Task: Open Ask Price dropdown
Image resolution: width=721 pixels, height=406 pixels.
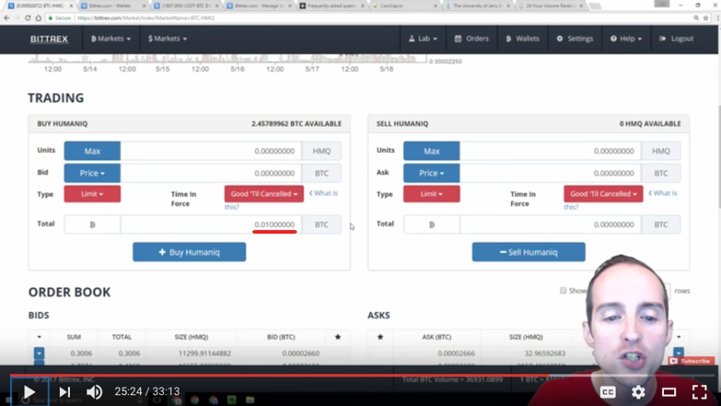Action: click(431, 173)
